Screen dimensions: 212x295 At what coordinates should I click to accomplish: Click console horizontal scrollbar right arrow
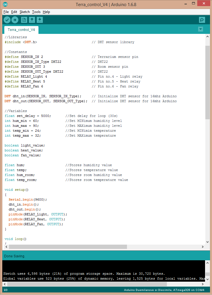coord(203,284)
